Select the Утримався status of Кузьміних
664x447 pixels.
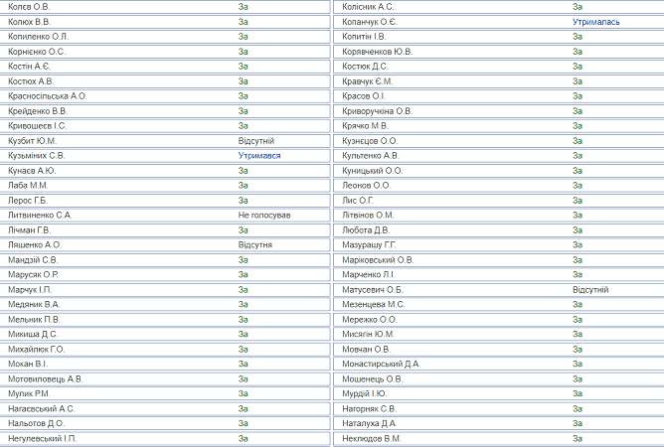point(259,156)
